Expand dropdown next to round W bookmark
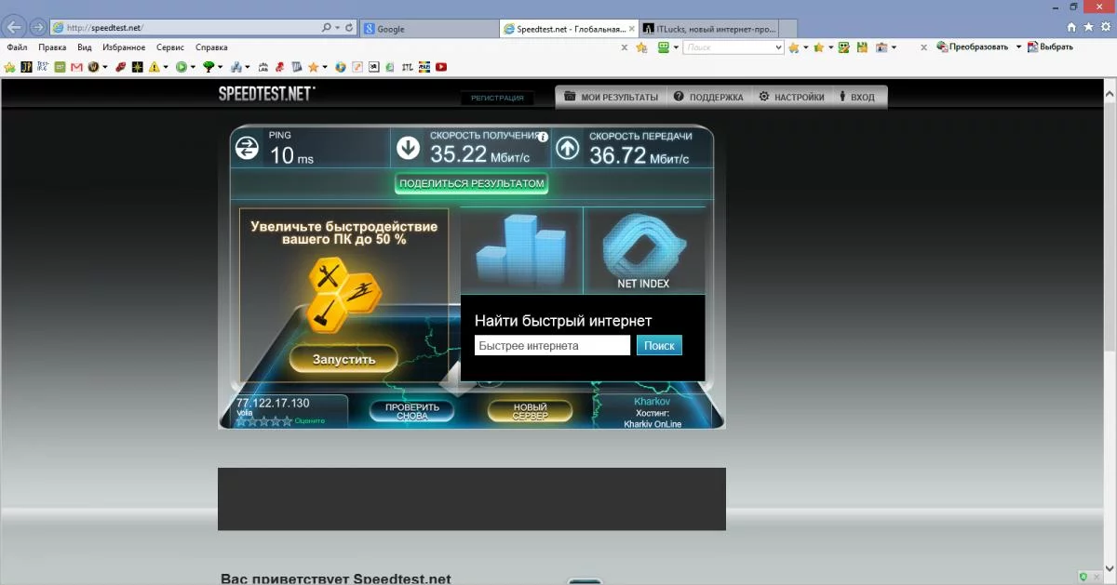1117x585 pixels. click(105, 67)
